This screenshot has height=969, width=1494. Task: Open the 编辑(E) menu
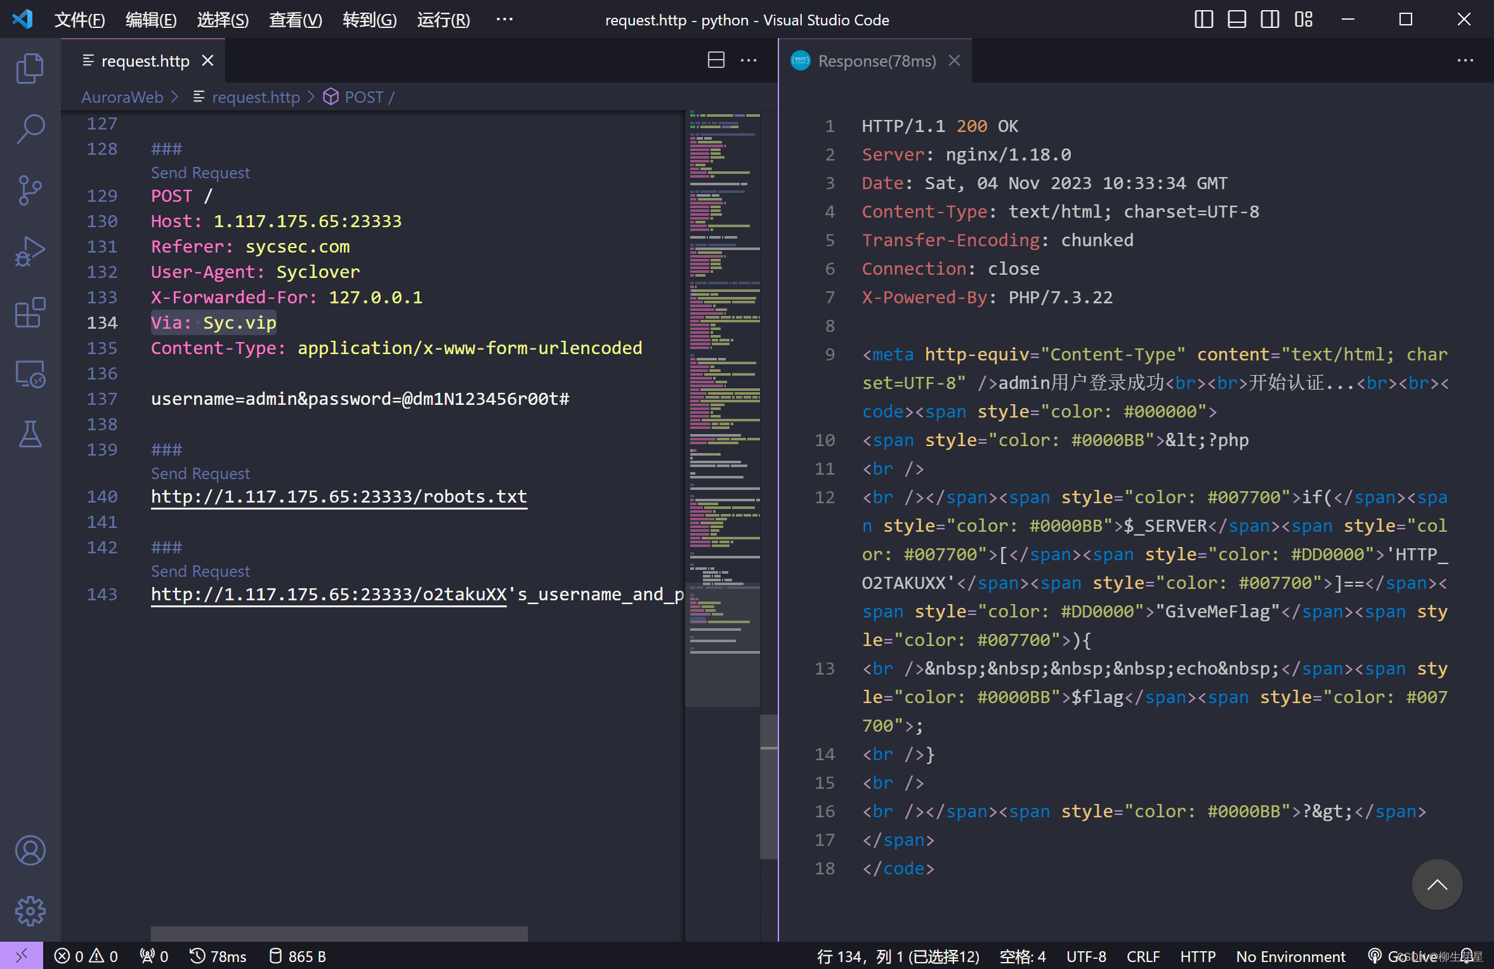click(x=151, y=20)
